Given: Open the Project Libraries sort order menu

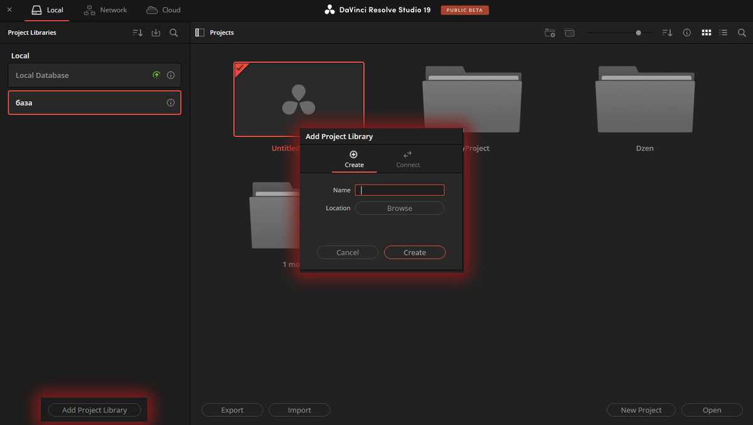Looking at the screenshot, I should (x=138, y=33).
